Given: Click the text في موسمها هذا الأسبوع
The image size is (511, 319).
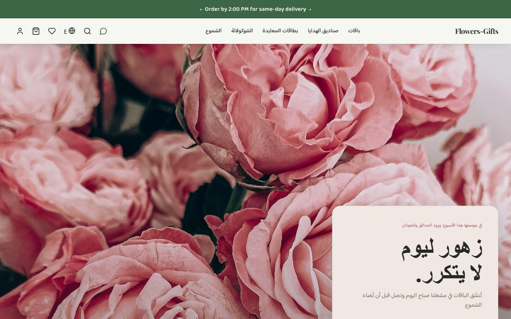Looking at the screenshot, I should coord(461,225).
